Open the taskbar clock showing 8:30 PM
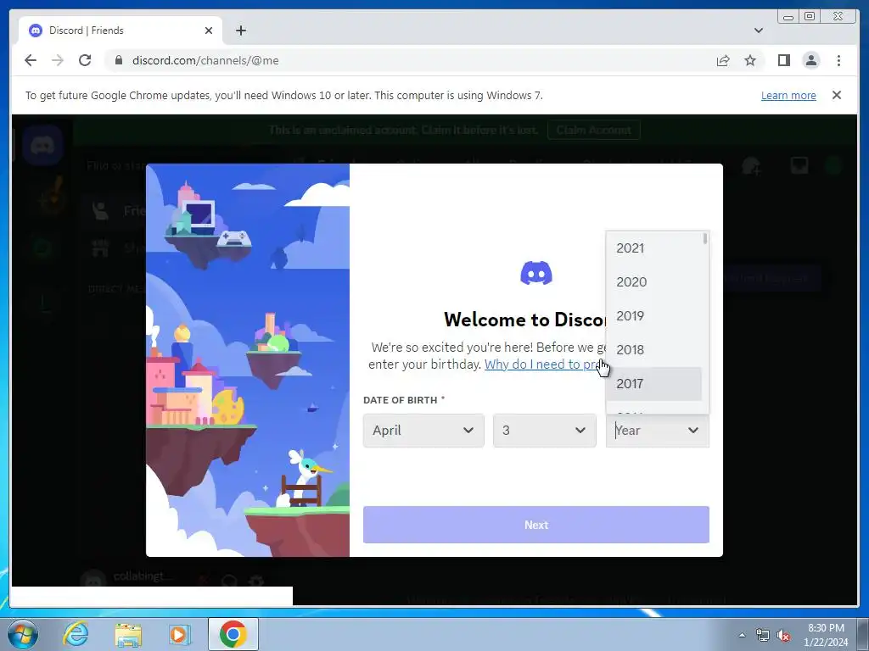The height and width of the screenshot is (651, 869). 826,635
